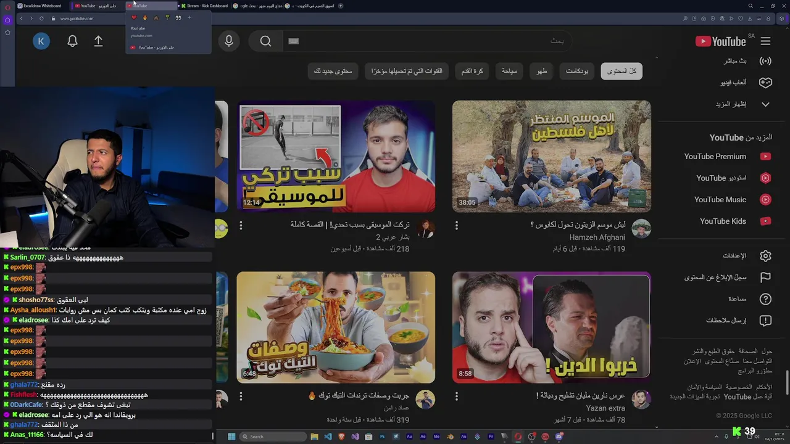Open the notifications bell

[72, 41]
